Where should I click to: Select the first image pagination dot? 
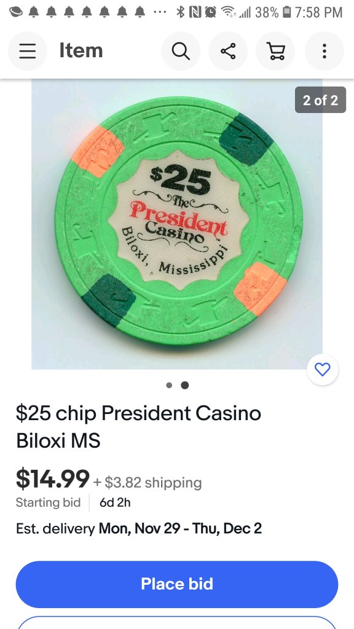(x=169, y=385)
